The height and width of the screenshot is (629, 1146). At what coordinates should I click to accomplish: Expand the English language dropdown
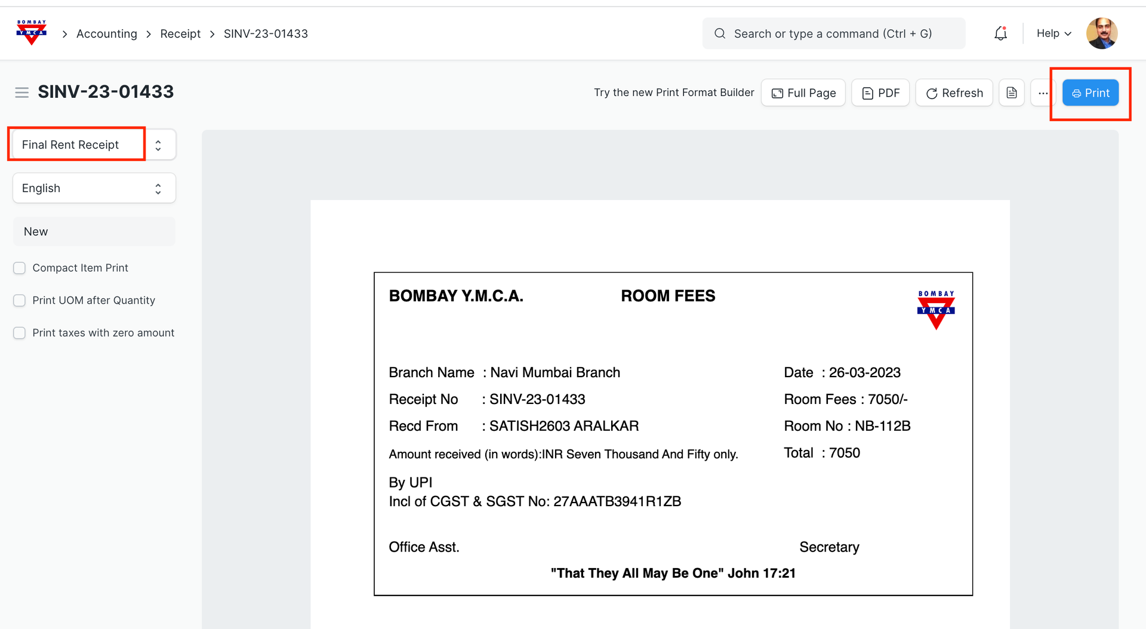point(94,188)
